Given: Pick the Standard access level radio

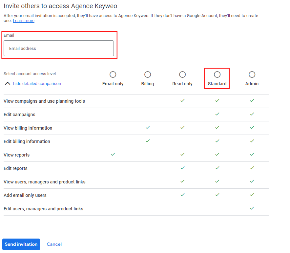Looking at the screenshot, I should coord(217,74).
